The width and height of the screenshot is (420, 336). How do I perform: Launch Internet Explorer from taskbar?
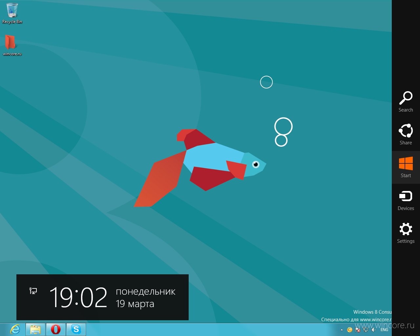tap(15, 329)
